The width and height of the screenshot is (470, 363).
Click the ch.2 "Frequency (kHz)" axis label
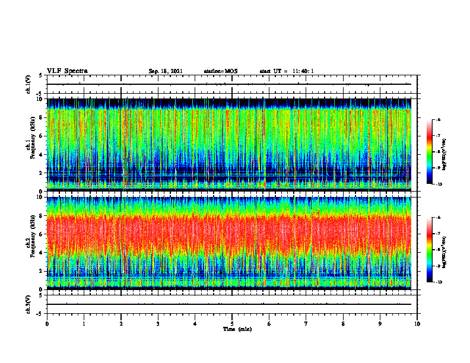[x=33, y=235]
